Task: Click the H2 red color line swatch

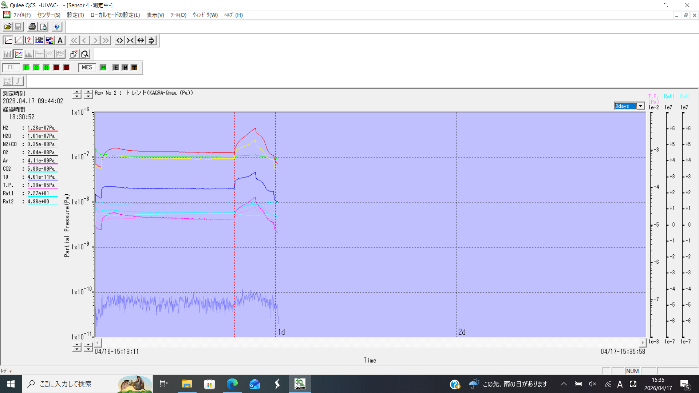Action: (x=43, y=131)
